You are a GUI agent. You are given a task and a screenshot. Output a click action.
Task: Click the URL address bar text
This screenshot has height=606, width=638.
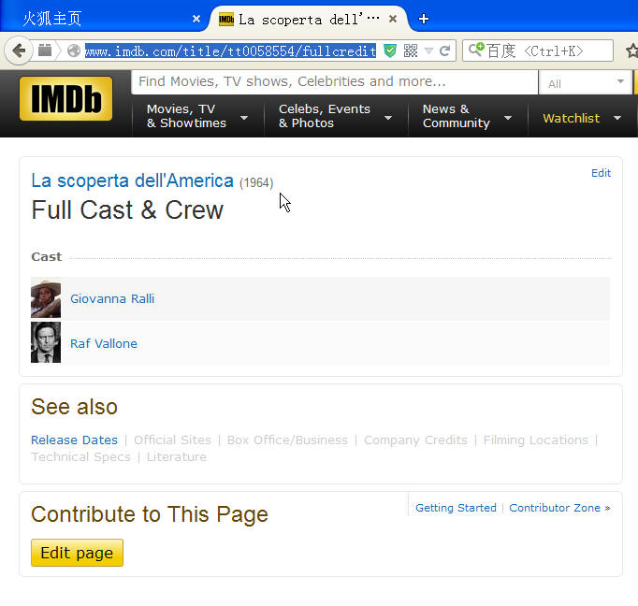(230, 50)
